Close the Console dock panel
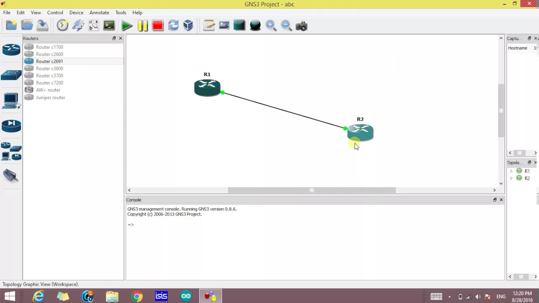Image resolution: width=539 pixels, height=303 pixels. point(501,200)
